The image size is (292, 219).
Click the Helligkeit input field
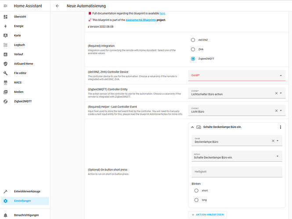(x=237, y=171)
